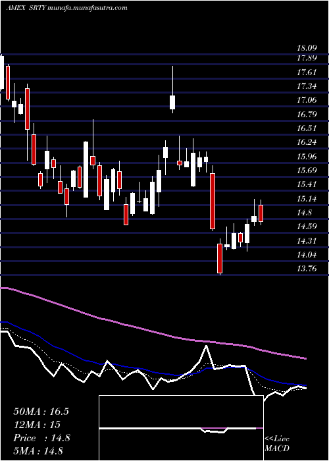The height and width of the screenshot is (461, 329).
Task: Click the last red candle on the right
Action: (261, 213)
